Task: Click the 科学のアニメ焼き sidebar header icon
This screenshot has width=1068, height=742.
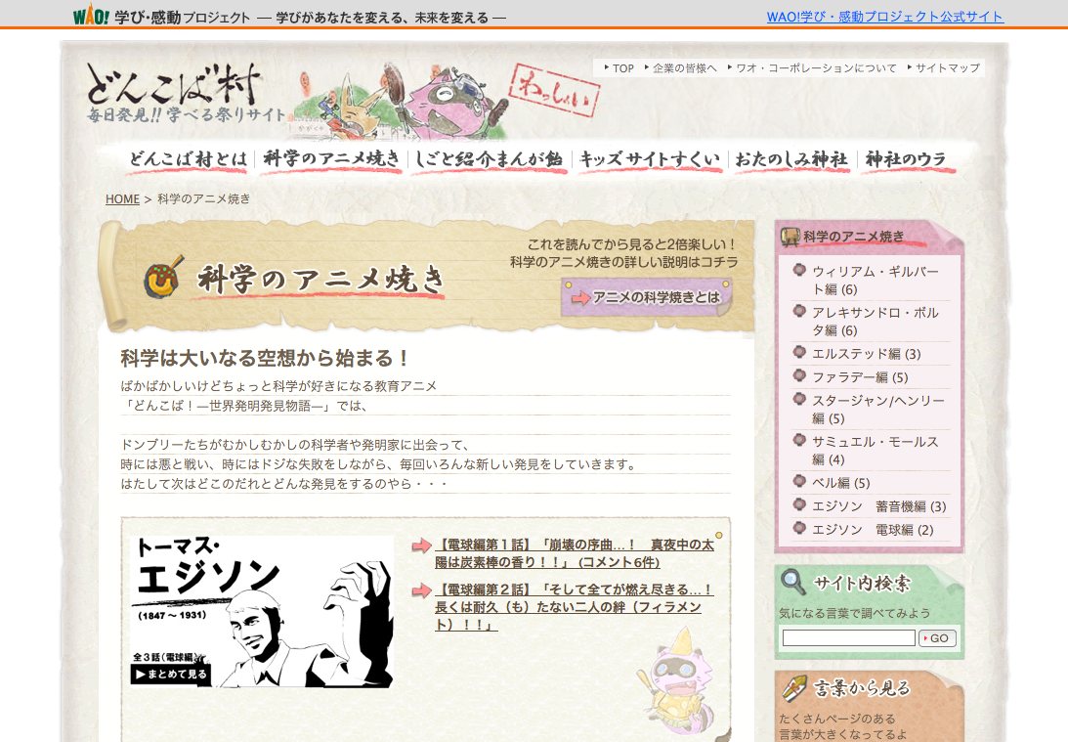Action: (790, 237)
